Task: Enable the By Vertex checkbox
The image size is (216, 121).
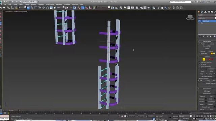Action: (199, 65)
